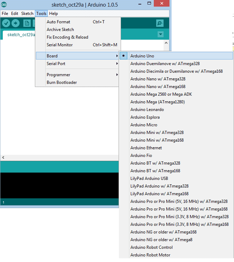Choose Arduino NG or older w/ ATmega168
This screenshot has height=262, width=234.
pyautogui.click(x=176, y=232)
